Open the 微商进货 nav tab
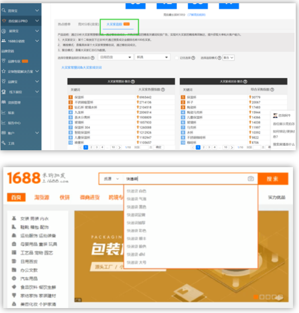This screenshot has width=299, height=313. (89, 198)
